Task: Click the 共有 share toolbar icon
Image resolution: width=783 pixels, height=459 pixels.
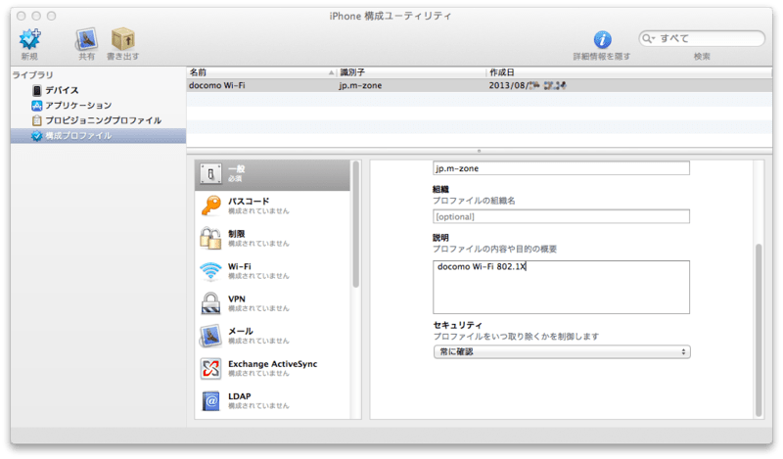Action: (x=86, y=39)
